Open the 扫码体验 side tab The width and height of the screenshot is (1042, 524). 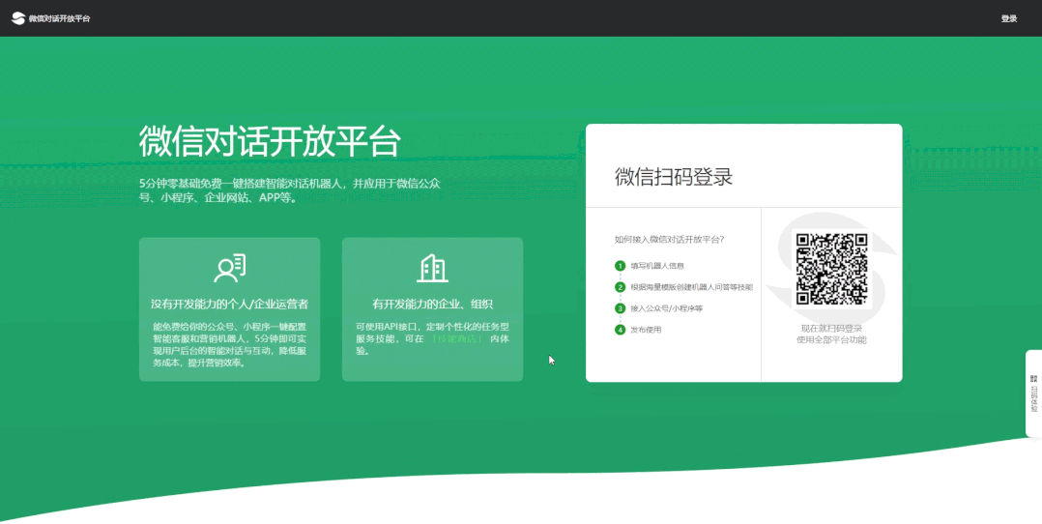(1033, 393)
